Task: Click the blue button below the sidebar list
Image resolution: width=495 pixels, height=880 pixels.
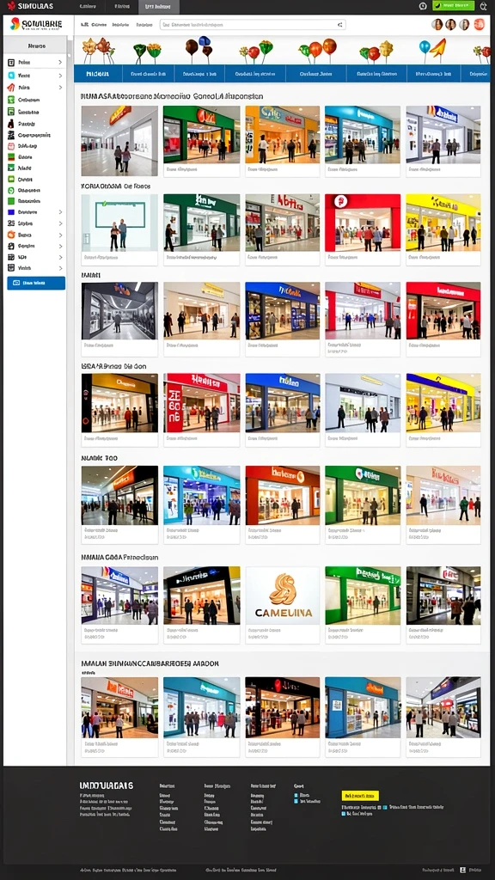Action: point(36,283)
